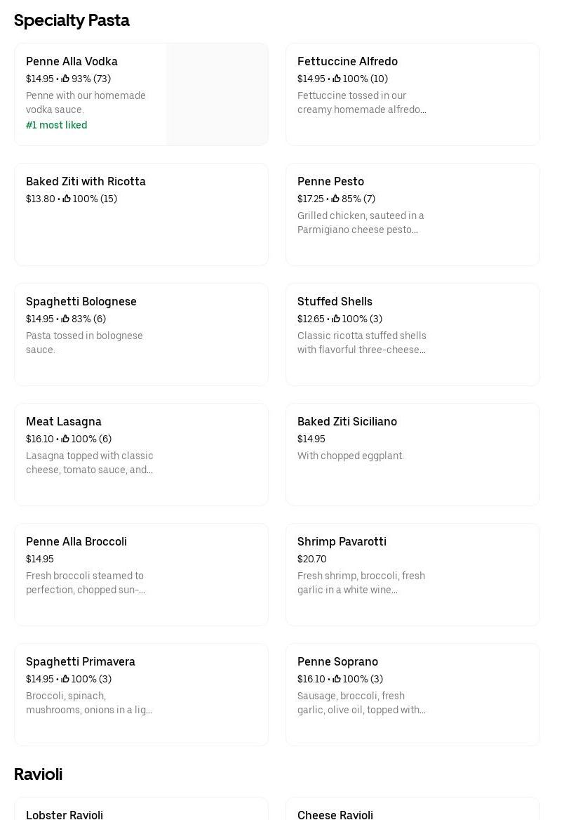Click thumbs-up icon on Penne Soprano
Image resolution: width=564 pixels, height=820 pixels.
[337, 680]
